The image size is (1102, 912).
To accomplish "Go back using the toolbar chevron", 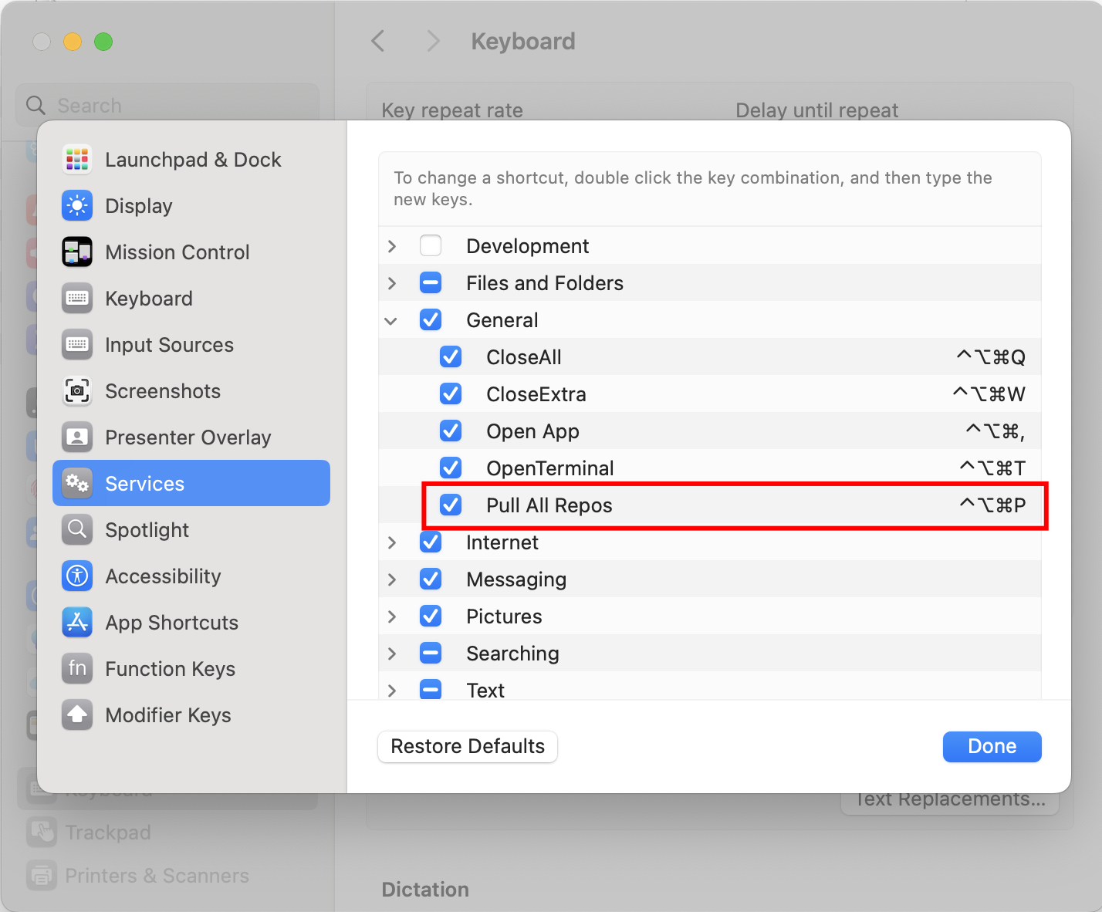I will point(378,41).
